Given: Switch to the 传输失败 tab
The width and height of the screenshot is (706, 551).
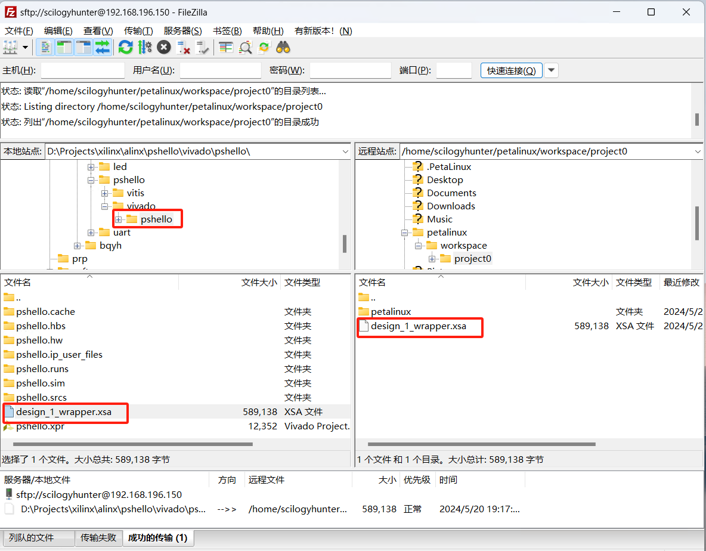Looking at the screenshot, I should tap(98, 537).
